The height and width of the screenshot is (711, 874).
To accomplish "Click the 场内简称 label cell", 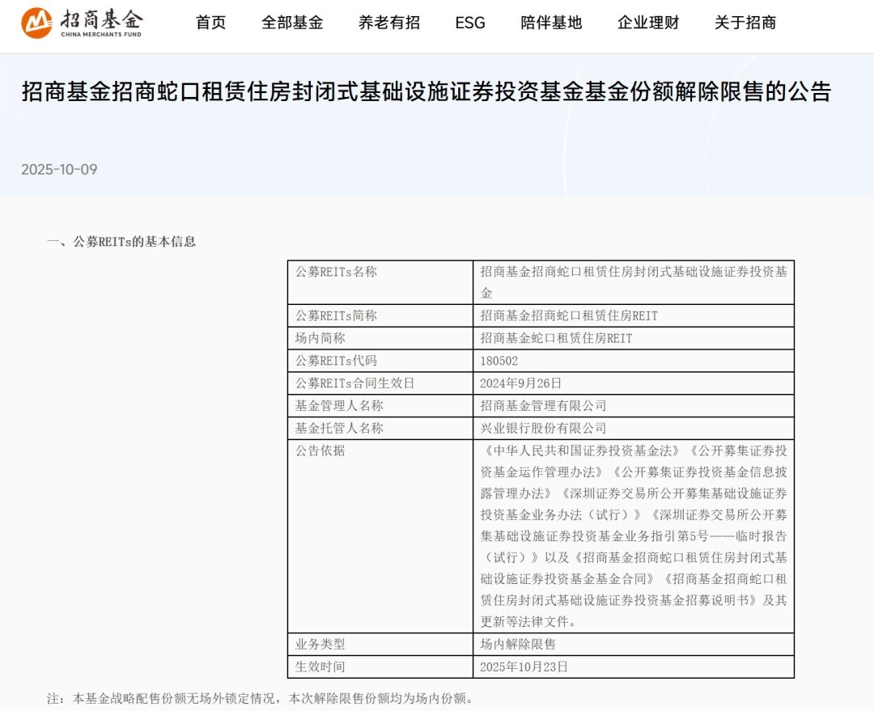I will 380,338.
